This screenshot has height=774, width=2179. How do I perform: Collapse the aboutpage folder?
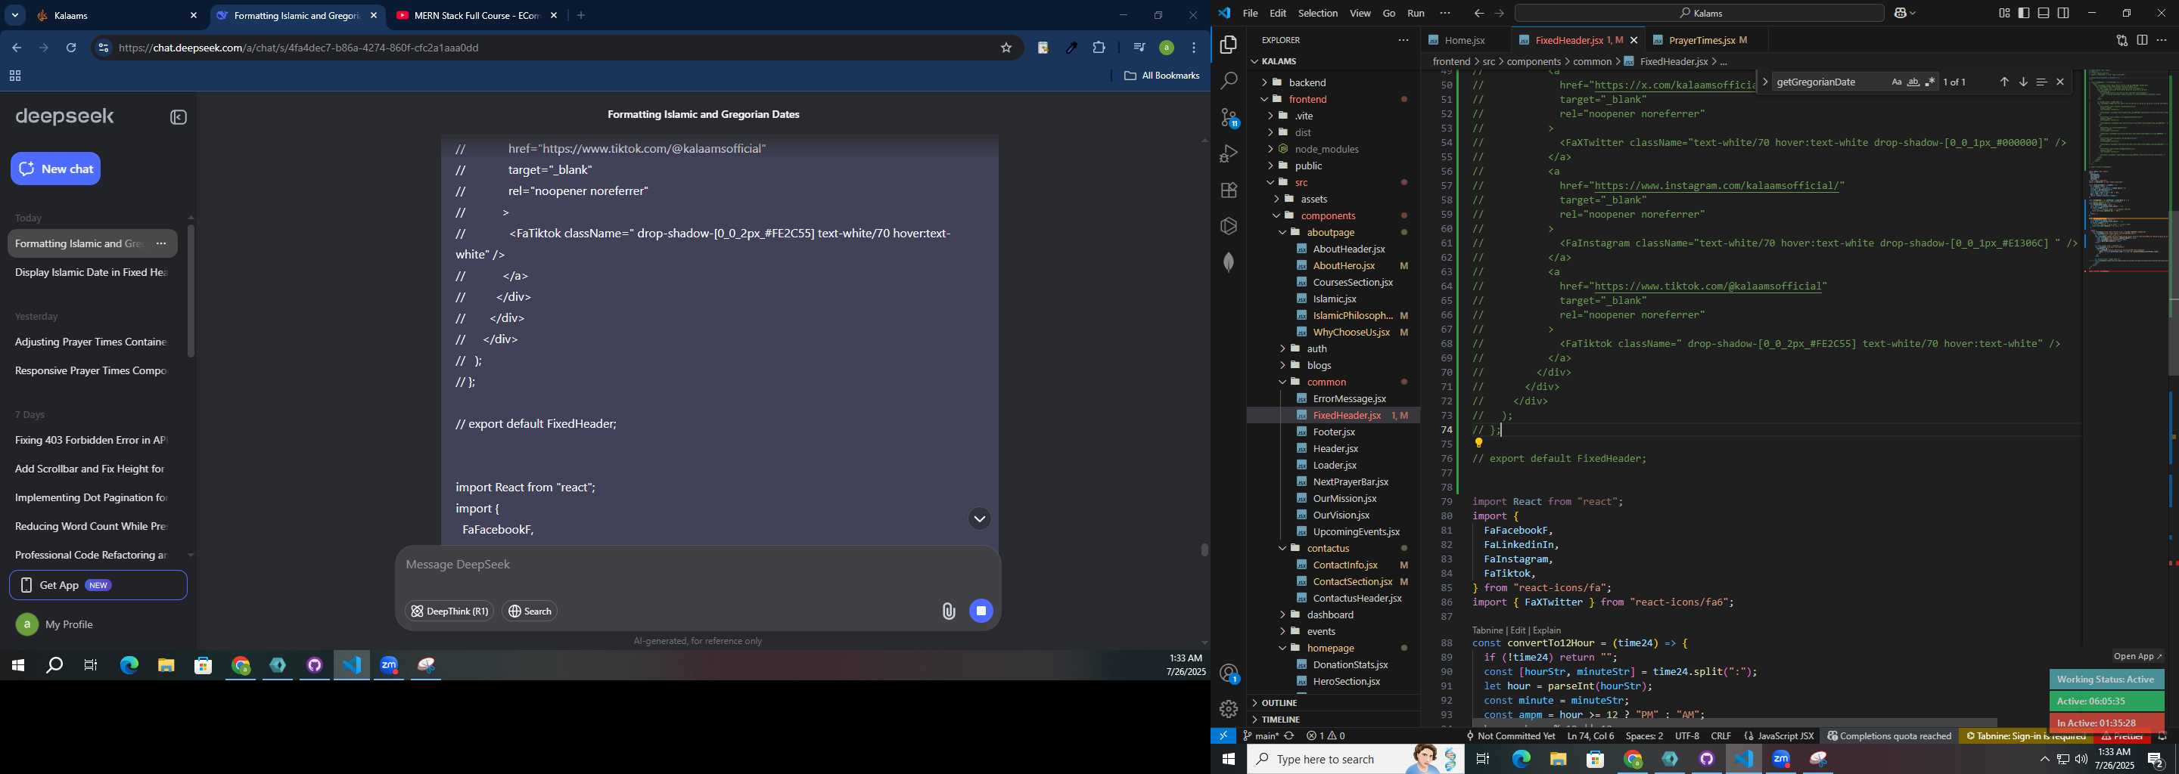[x=1331, y=232]
